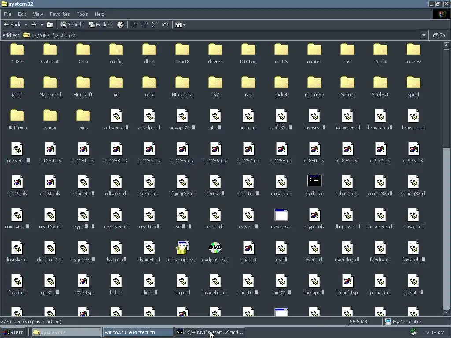
Task: Click the Forward arrow button
Action: click(x=33, y=25)
